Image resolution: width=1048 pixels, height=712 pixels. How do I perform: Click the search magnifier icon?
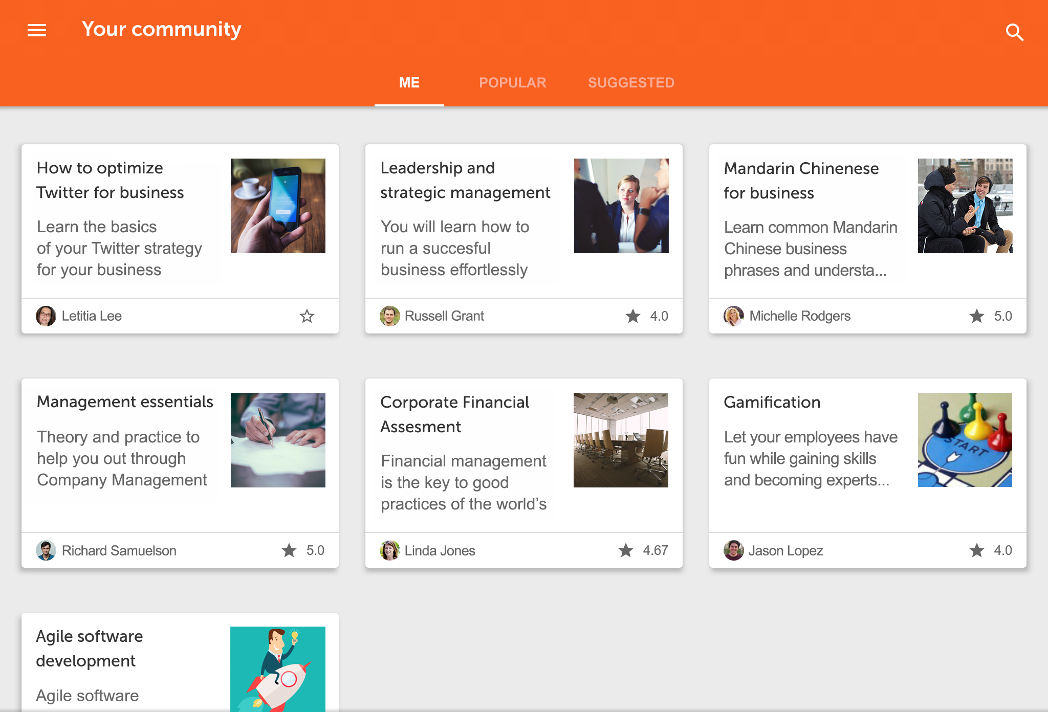(1014, 32)
